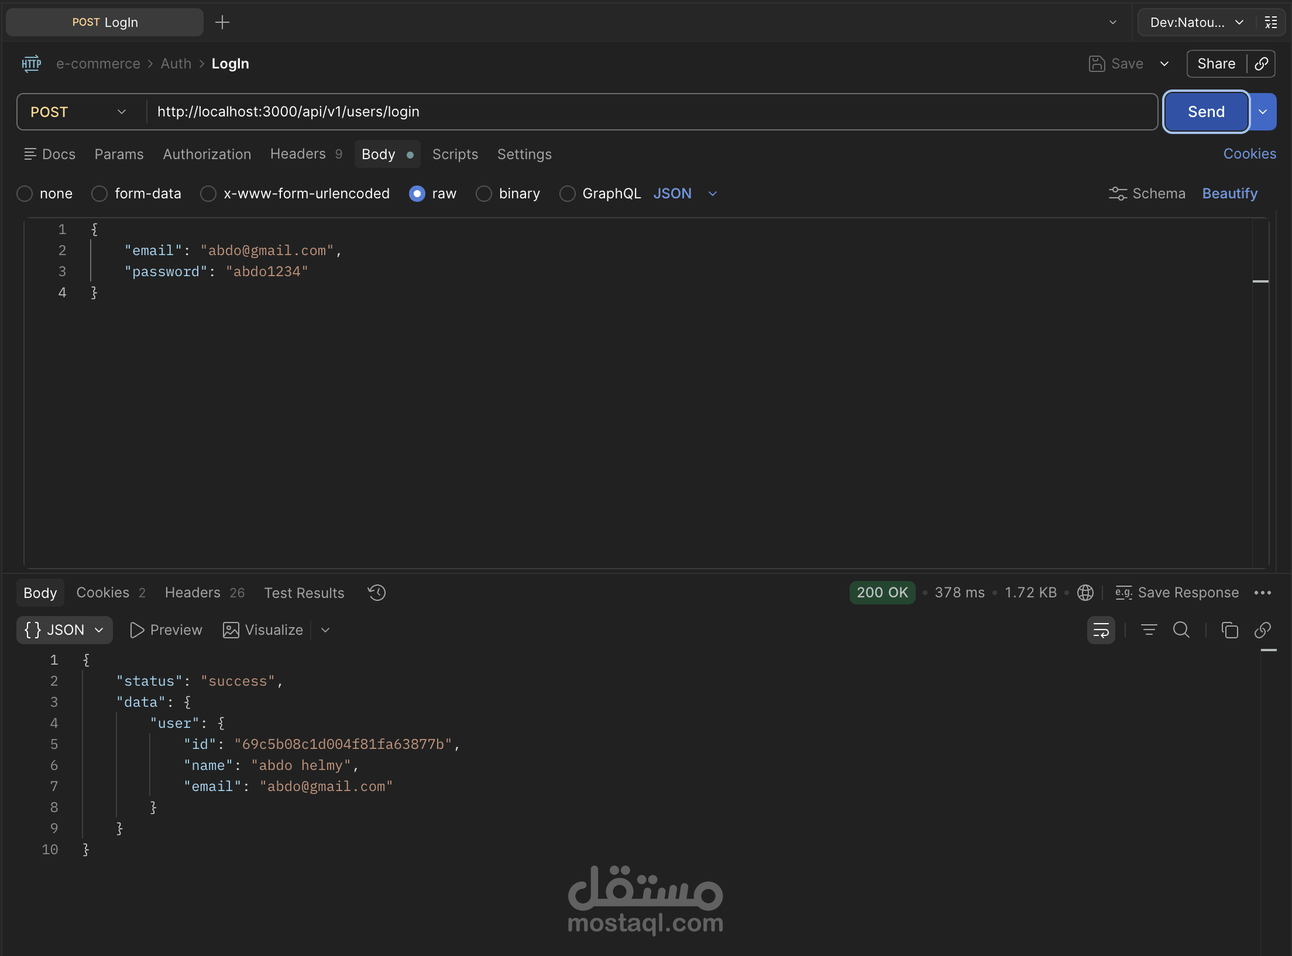
Task: Open the response JSON format dropdown
Action: pyautogui.click(x=64, y=630)
